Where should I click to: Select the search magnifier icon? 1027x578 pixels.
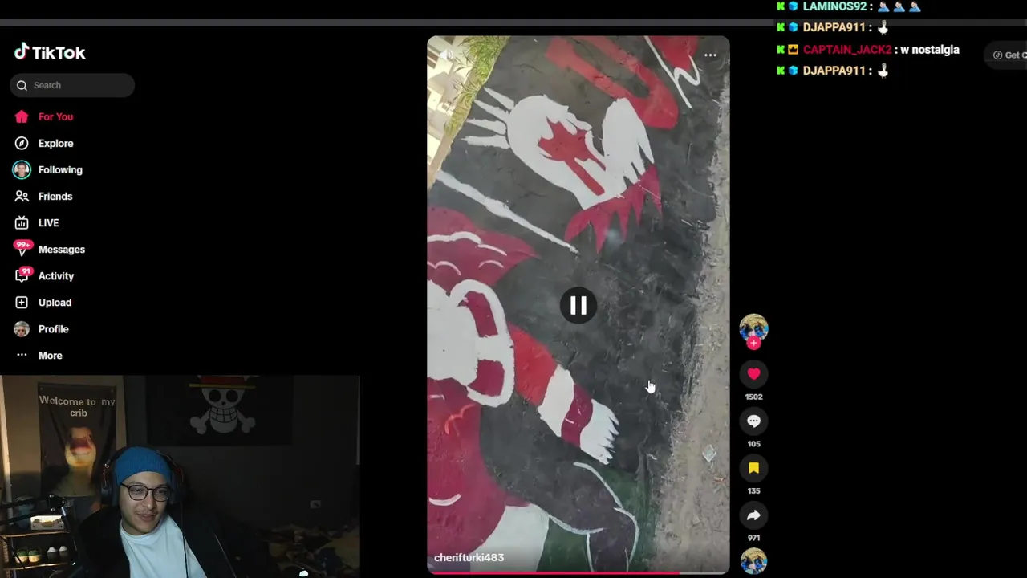[x=22, y=85]
